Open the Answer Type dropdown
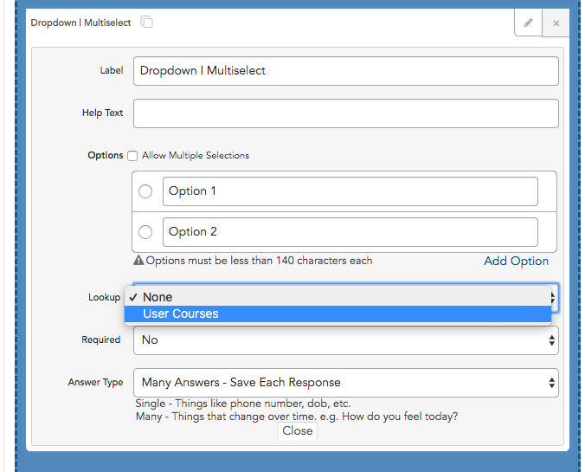The width and height of the screenshot is (585, 472). (346, 383)
